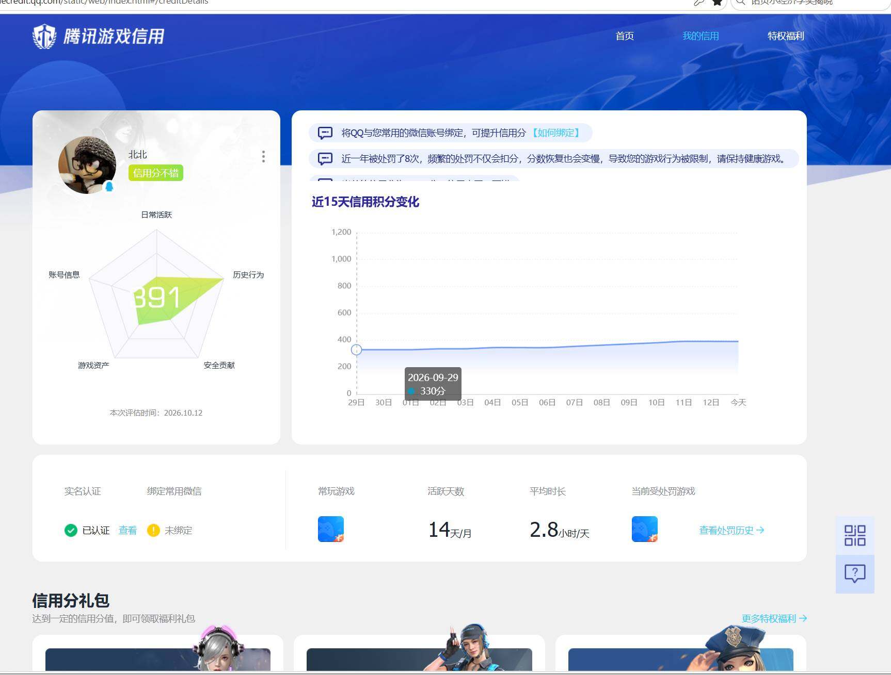The width and height of the screenshot is (891, 675).
Task: Open the help question floating button
Action: 855,573
